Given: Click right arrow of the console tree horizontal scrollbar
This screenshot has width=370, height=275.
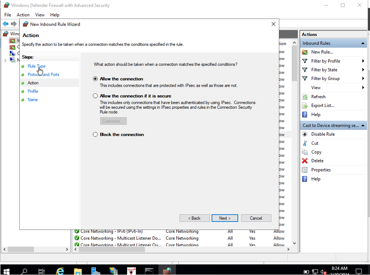Looking at the screenshot, I should click(67, 249).
